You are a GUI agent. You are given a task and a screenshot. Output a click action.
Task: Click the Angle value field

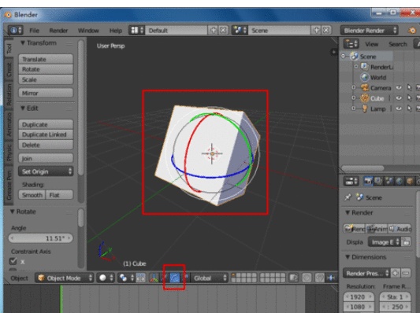tap(41, 238)
